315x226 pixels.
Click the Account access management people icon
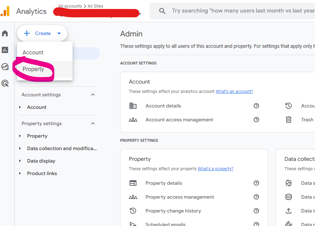133,120
